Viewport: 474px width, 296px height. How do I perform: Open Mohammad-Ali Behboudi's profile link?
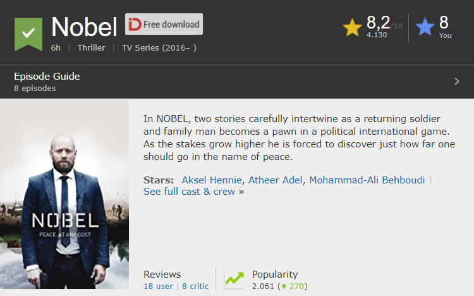coord(367,180)
